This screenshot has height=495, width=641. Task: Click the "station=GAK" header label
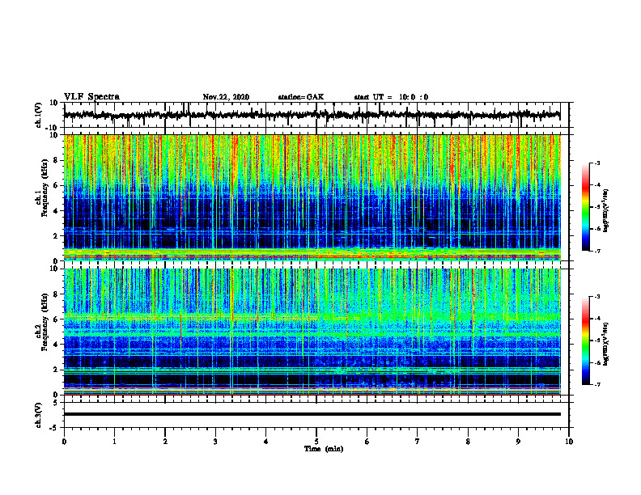tap(301, 97)
